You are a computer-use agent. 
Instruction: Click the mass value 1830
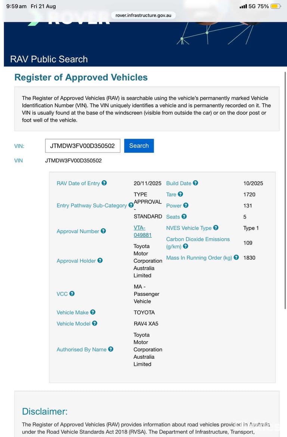point(249,258)
